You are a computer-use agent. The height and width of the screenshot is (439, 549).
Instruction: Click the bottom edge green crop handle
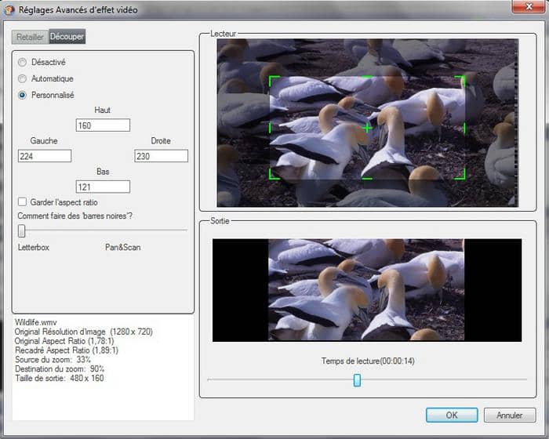367,178
